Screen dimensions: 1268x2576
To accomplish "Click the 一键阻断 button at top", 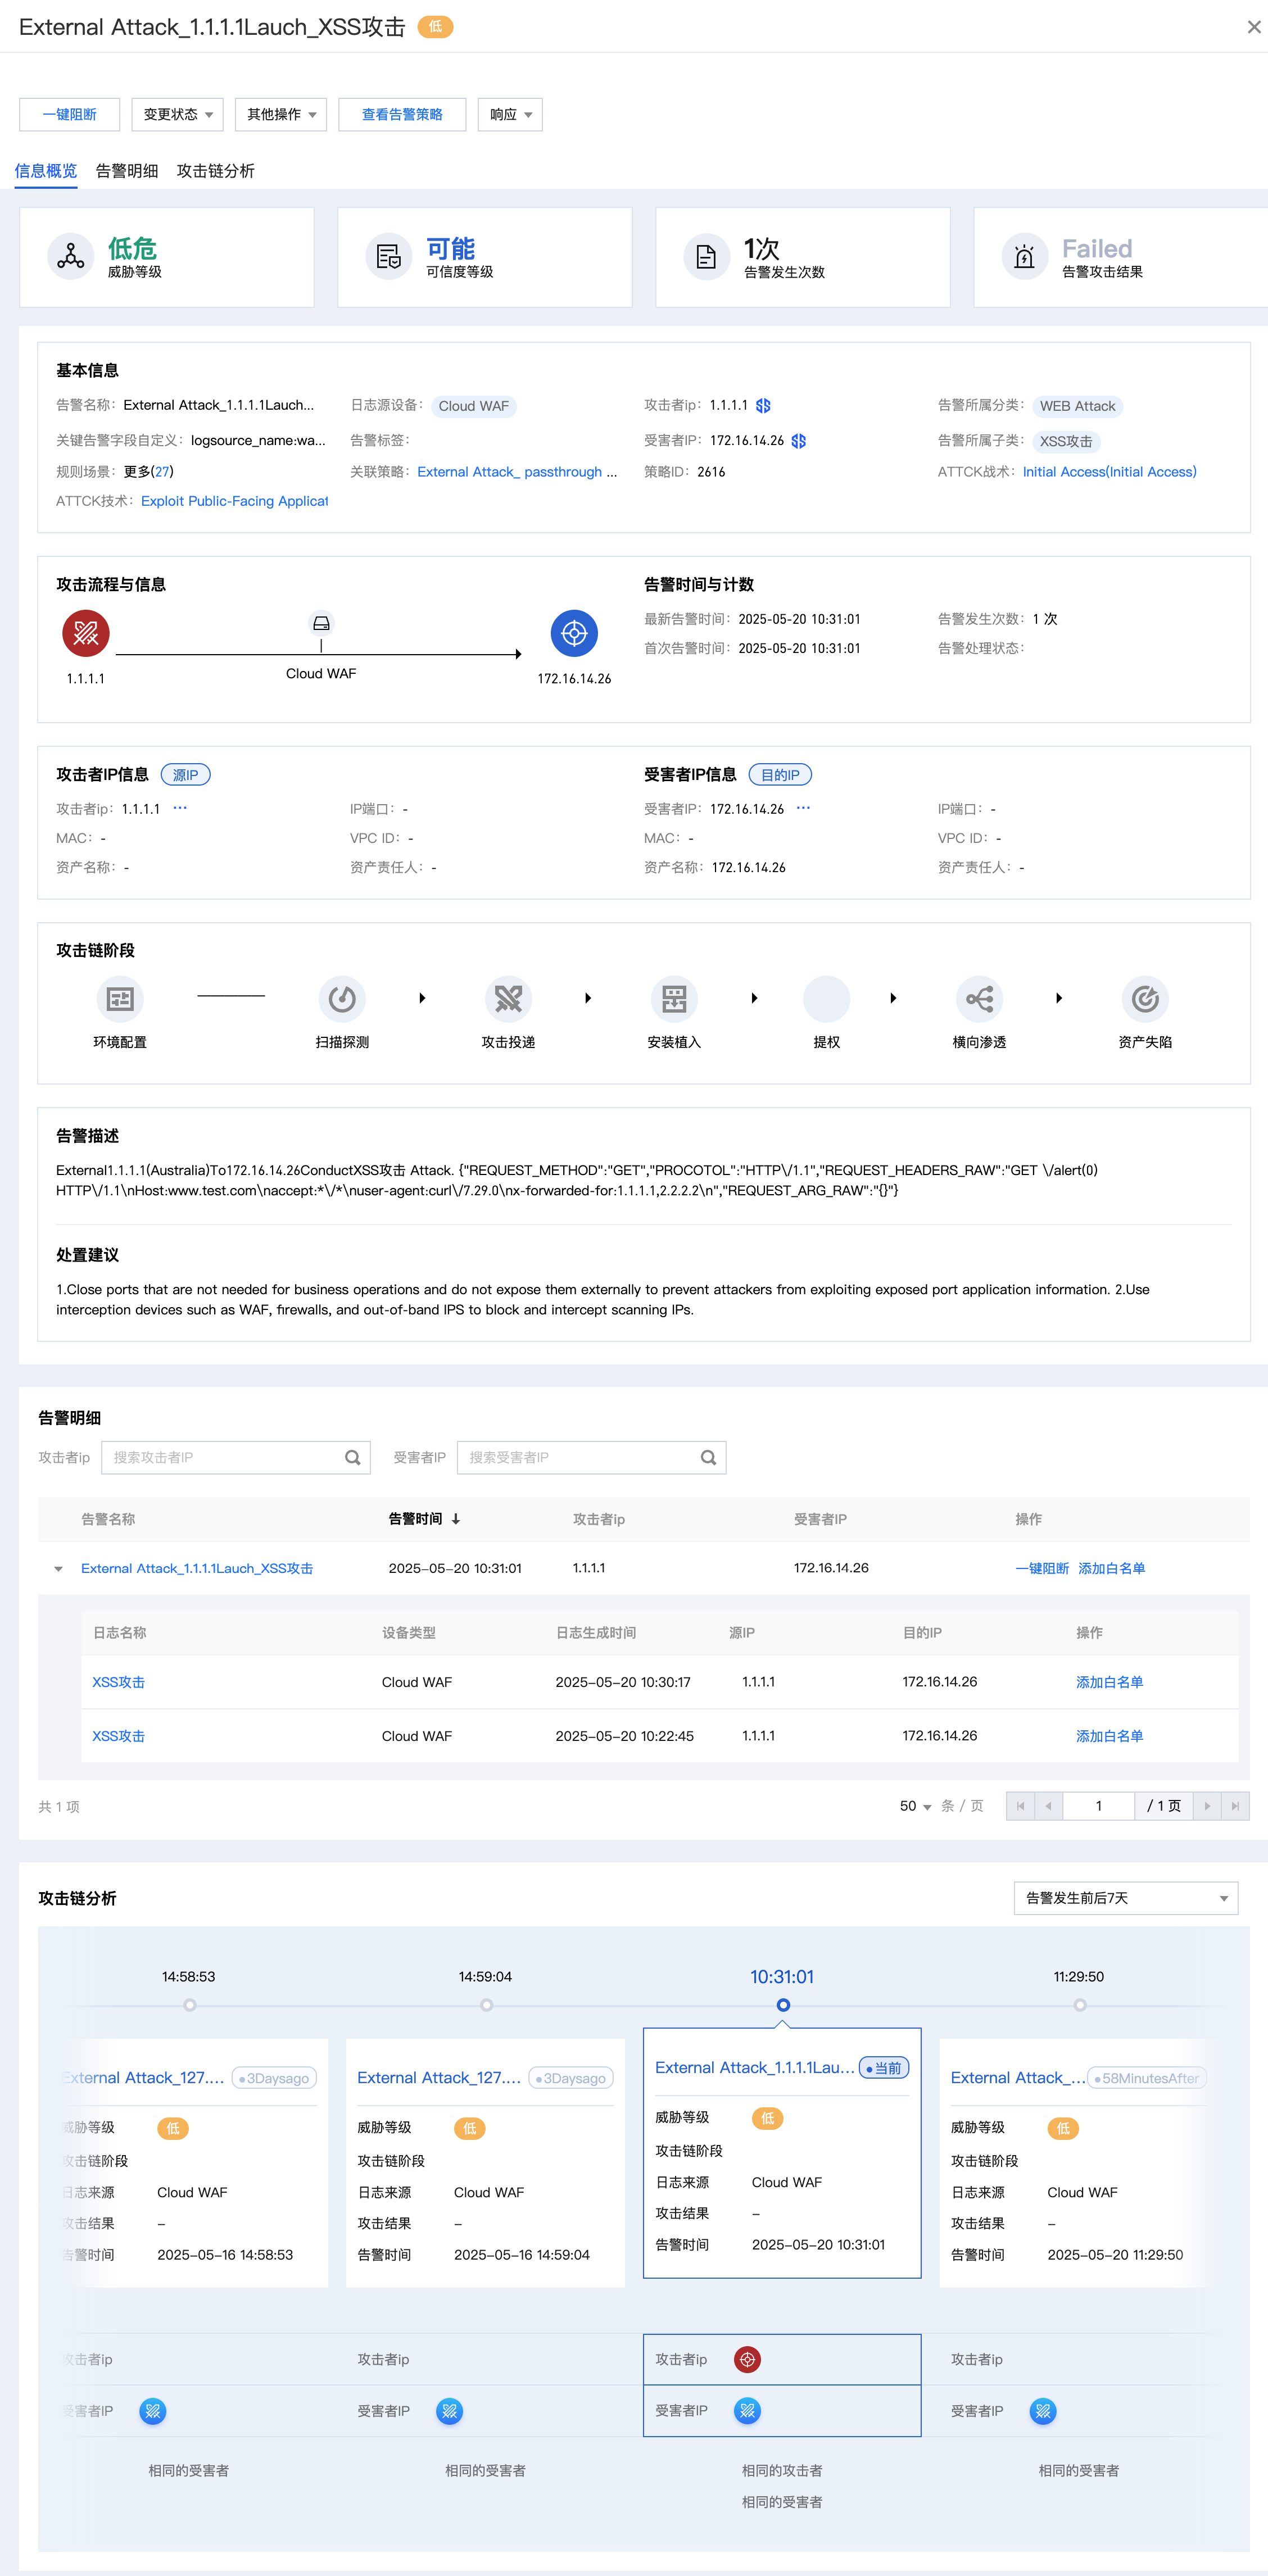I will (x=69, y=114).
